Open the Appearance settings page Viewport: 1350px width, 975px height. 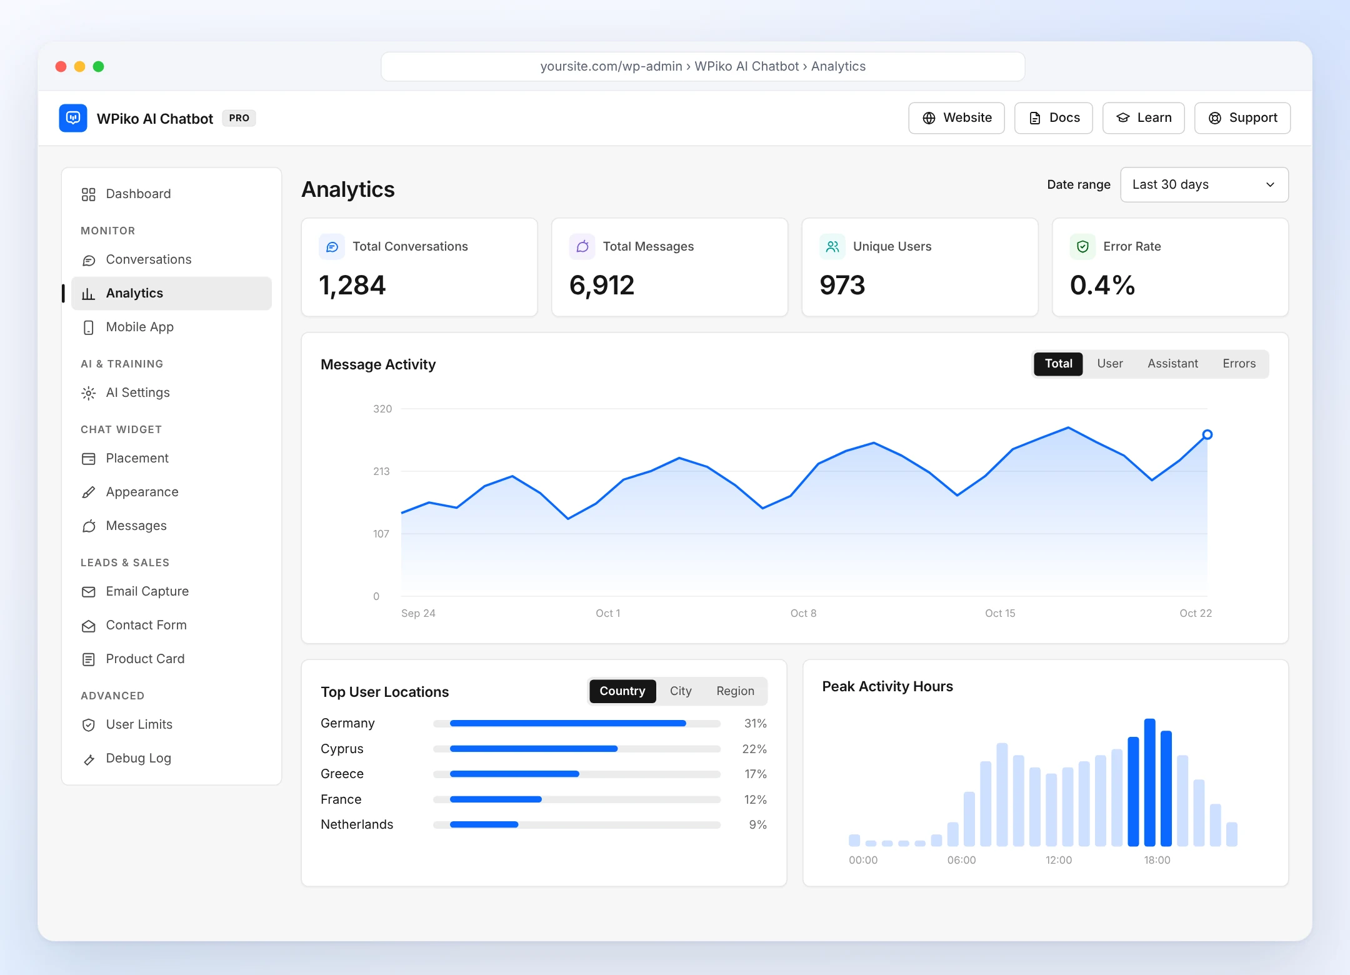click(171, 492)
